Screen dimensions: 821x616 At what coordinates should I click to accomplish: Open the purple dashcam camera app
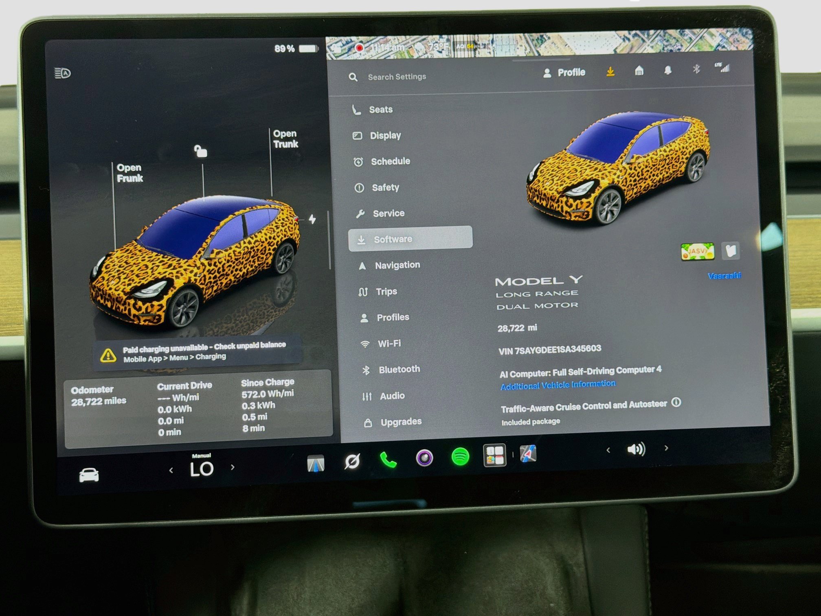tap(424, 458)
